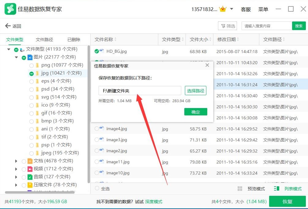This screenshot has height=209, width=308.
Task: Open the 已删除 tab
Action: pyautogui.click(x=74, y=40)
